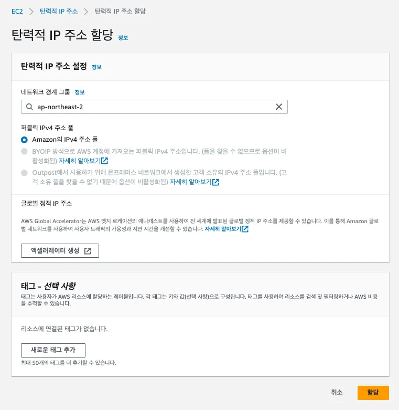Click the external link icon beside Outpost learn more
Image resolution: width=399 pixels, height=410 pixels.
pos(216,182)
